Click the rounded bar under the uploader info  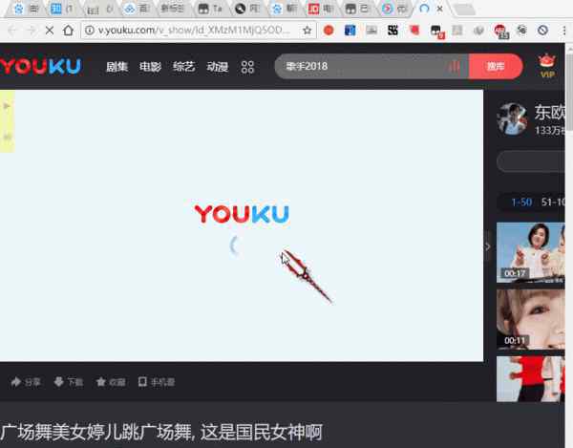pyautogui.click(x=531, y=160)
